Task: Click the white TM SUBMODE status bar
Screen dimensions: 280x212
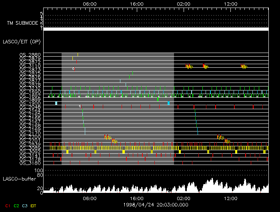Action: (156, 29)
